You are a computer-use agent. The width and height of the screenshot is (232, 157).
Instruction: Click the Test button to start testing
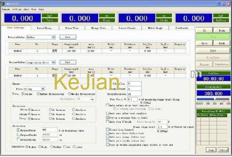[213, 51]
